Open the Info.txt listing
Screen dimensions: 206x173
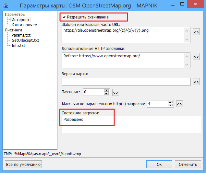point(18,46)
